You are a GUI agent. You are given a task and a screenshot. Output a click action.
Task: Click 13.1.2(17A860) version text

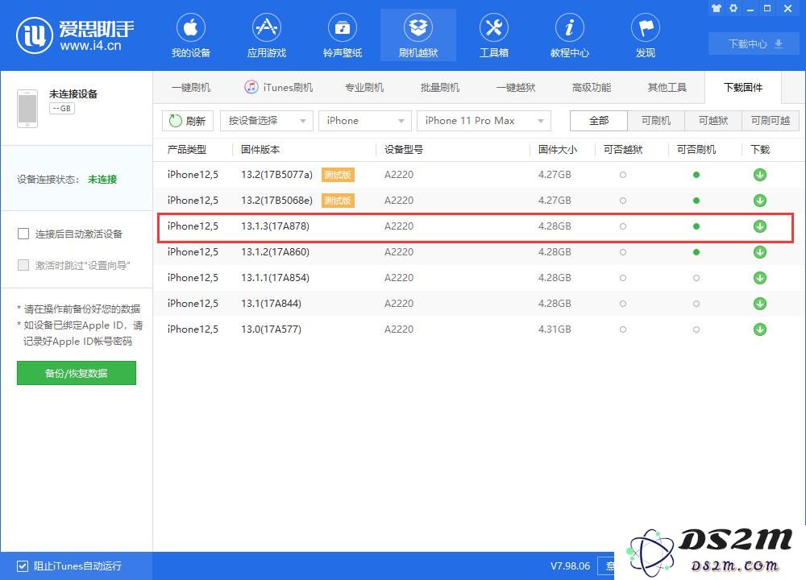point(275,252)
